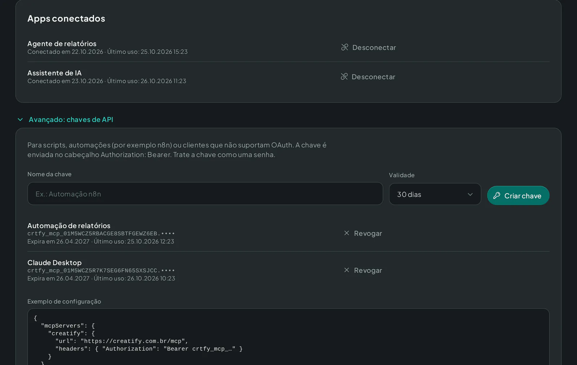Click Conectado em 22.10.2026 status text
This screenshot has height=365, width=577.
(65, 52)
